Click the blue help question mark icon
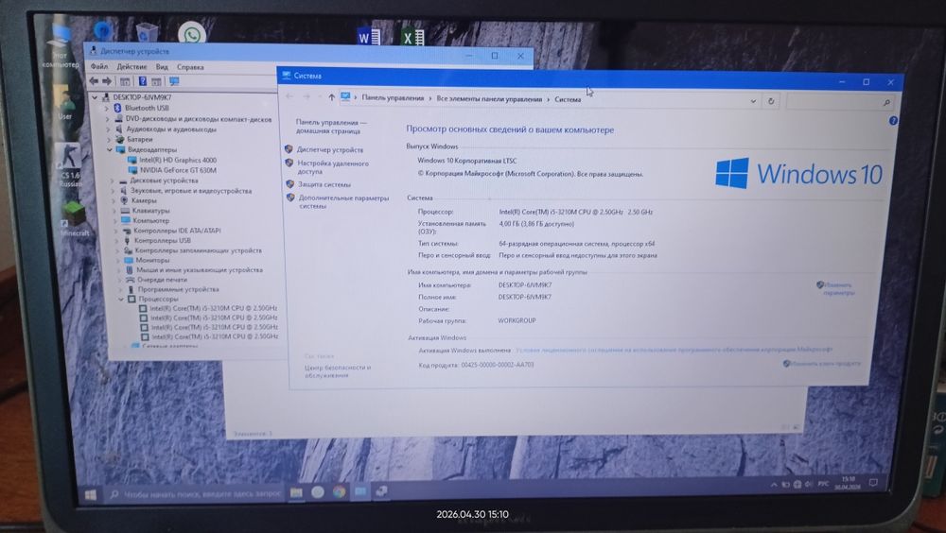Image resolution: width=946 pixels, height=533 pixels. click(893, 121)
